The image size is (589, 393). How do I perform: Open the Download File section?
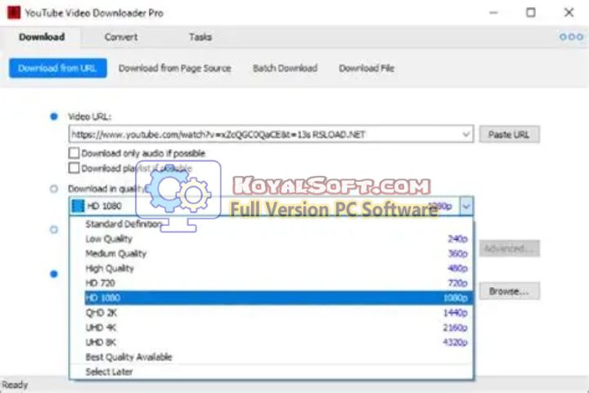[366, 68]
